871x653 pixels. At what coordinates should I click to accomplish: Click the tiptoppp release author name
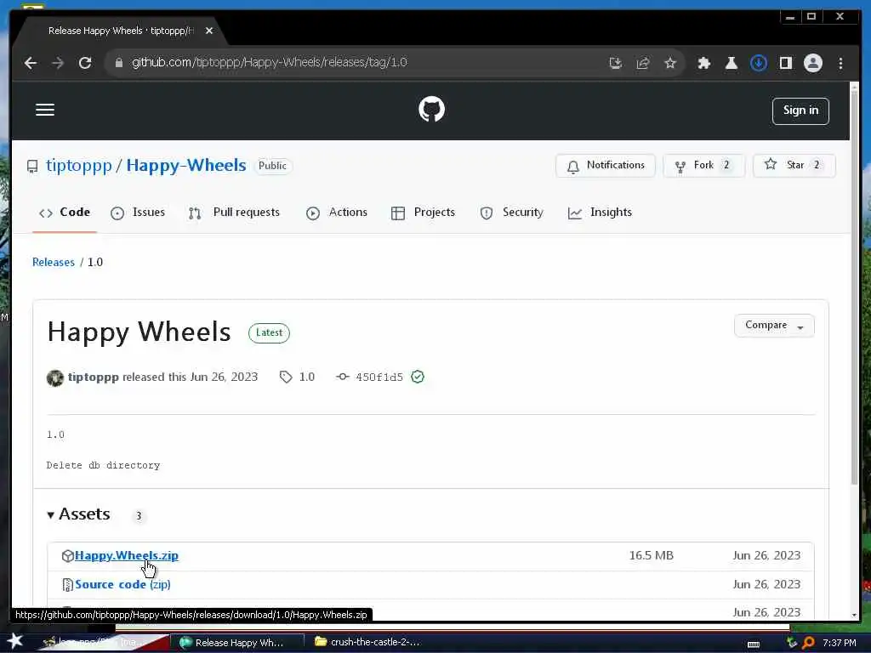tap(94, 377)
